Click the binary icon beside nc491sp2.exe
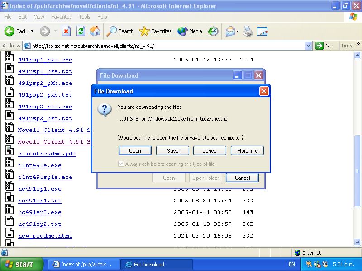Viewport: 362px width, 271px height. pyautogui.click(x=9, y=209)
